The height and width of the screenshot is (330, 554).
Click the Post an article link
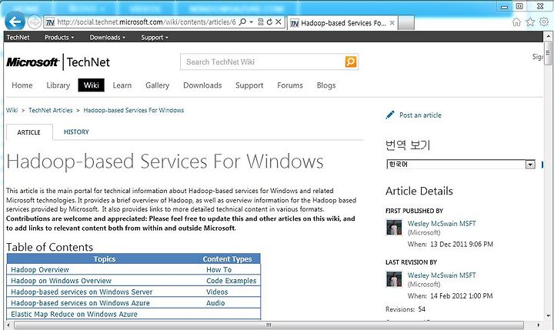click(420, 115)
